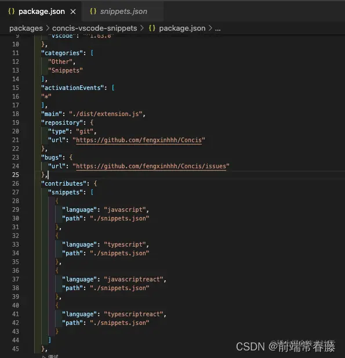Viewport: 345px width, 358px height.
Task: Click the "./snippets.json" path on line 42
Action: click(x=119, y=323)
